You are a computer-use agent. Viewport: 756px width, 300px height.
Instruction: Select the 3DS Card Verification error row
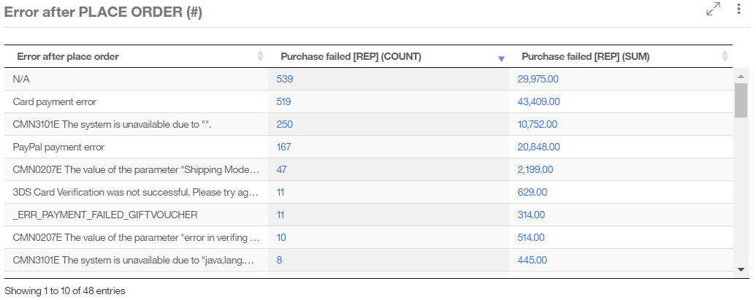[136, 192]
